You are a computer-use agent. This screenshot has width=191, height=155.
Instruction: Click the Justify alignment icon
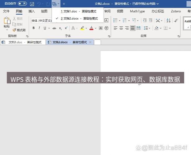tap(133, 28)
